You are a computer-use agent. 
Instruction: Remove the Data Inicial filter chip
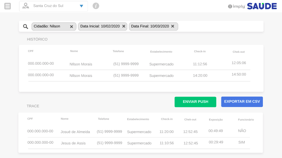tap(124, 26)
